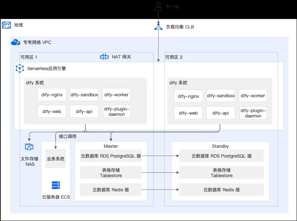Viewport: 297px width, 221px height.
Task: Click the 业务系统 business system box
Action: point(56,158)
